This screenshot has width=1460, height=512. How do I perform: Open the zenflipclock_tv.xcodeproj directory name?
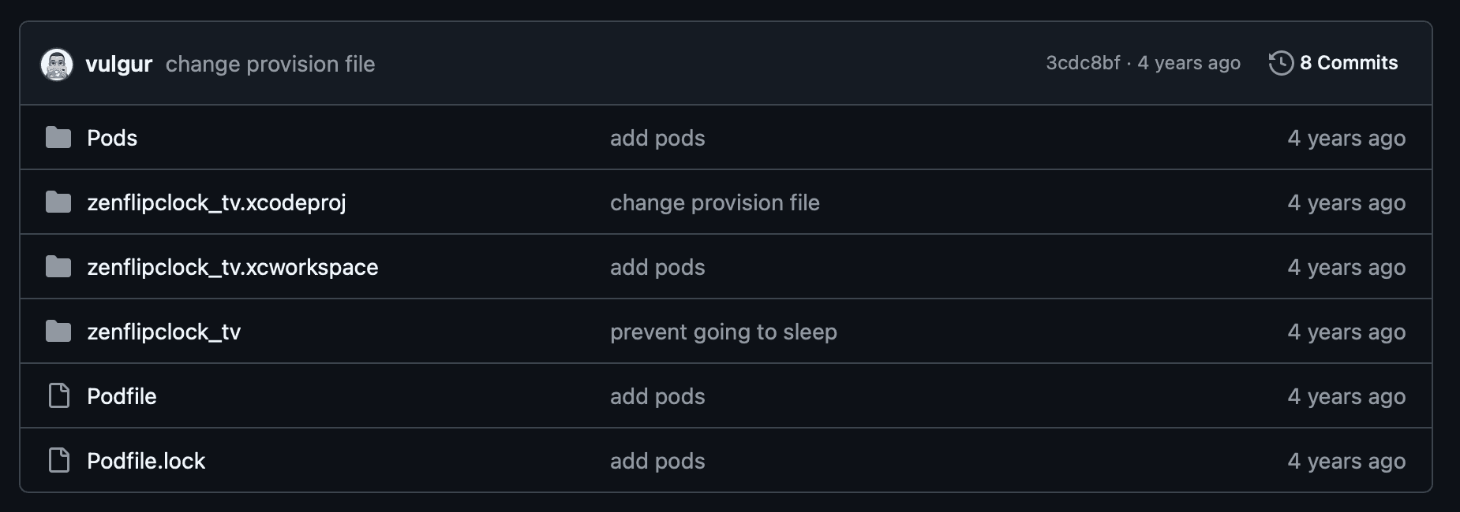tap(216, 202)
